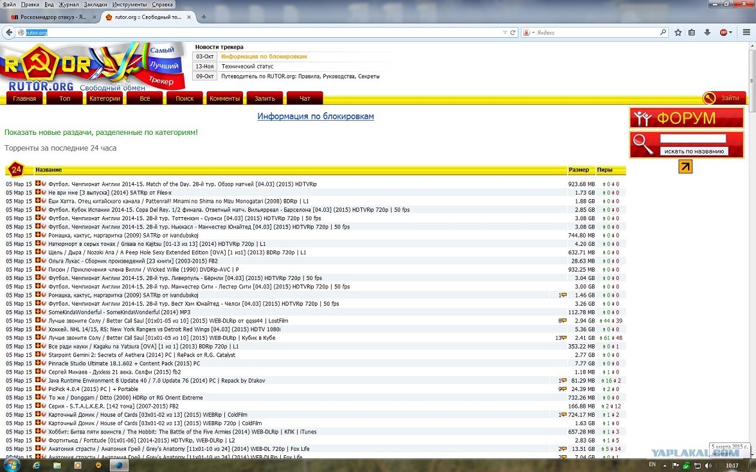Open Windows Explorer from the taskbar

(x=57, y=465)
